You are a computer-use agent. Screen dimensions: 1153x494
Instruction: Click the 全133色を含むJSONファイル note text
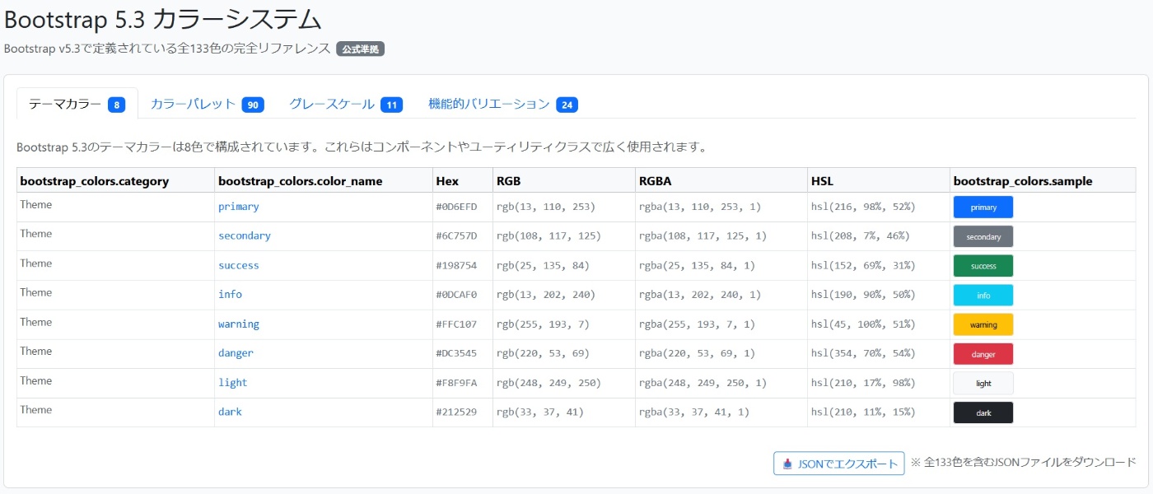1024,463
